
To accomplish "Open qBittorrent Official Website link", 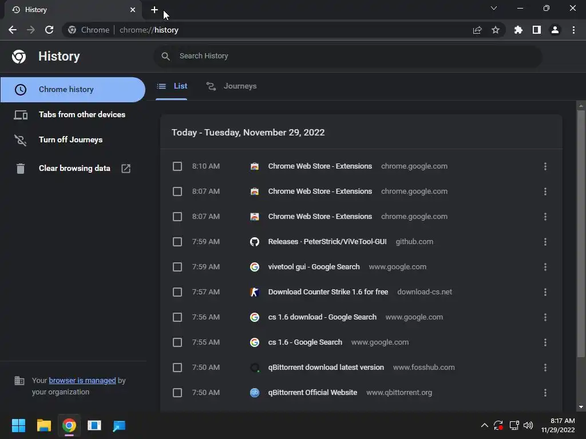I will pyautogui.click(x=312, y=393).
